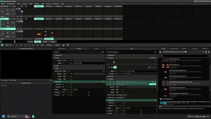The width and height of the screenshot is (211, 119).
Task: Open the playback direction options at the right end of Transport
Action: 154,67
